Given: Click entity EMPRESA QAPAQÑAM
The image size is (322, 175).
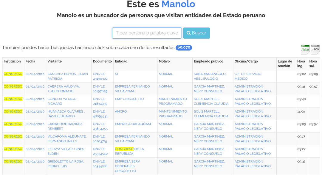Looking at the screenshot, I should pos(133,124).
